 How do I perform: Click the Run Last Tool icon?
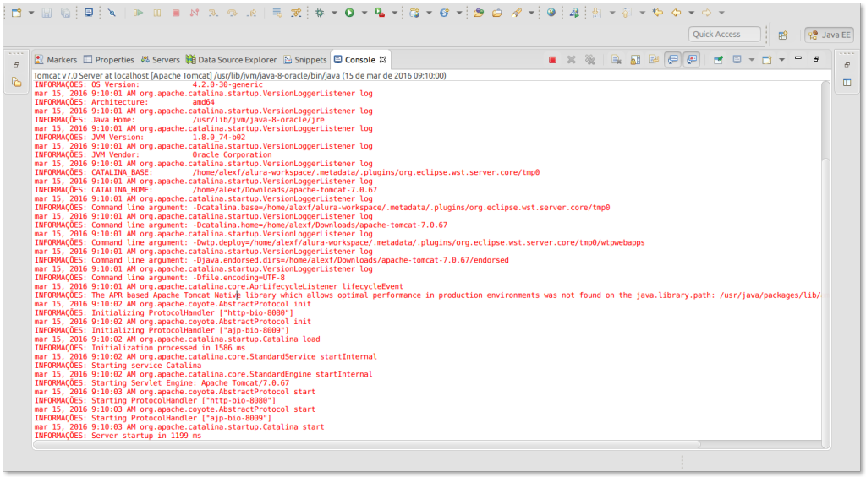(x=380, y=12)
